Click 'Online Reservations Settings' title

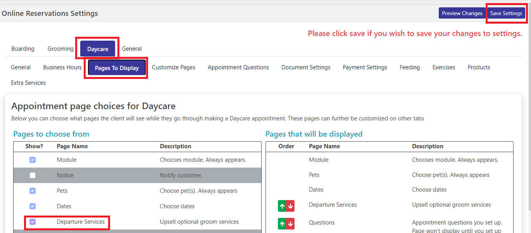pyautogui.click(x=50, y=14)
